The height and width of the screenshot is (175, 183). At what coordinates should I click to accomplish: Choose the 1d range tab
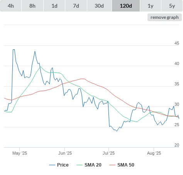54,6
